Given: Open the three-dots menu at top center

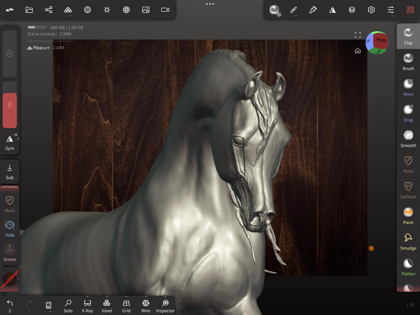Looking at the screenshot, I should (210, 4).
